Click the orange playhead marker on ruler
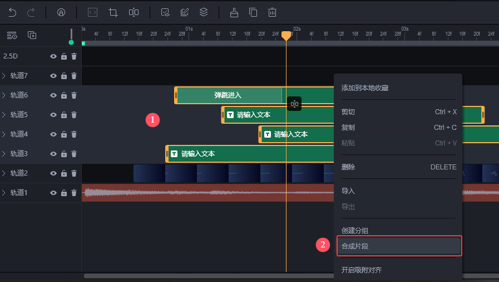 pos(286,36)
